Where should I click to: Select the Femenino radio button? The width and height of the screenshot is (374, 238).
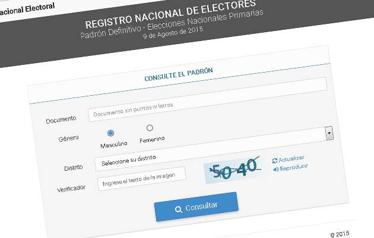(150, 128)
